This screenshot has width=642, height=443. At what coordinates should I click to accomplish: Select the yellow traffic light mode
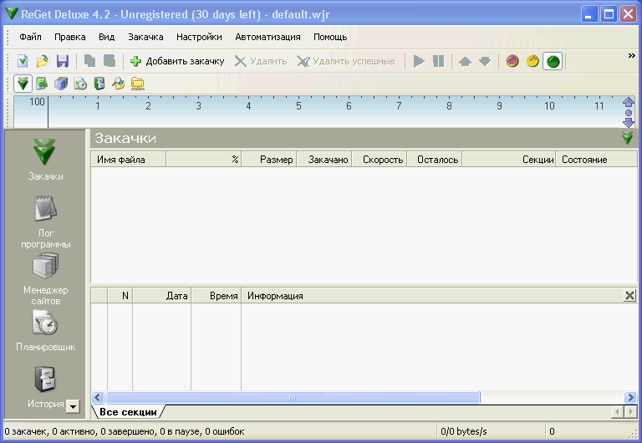pyautogui.click(x=532, y=61)
